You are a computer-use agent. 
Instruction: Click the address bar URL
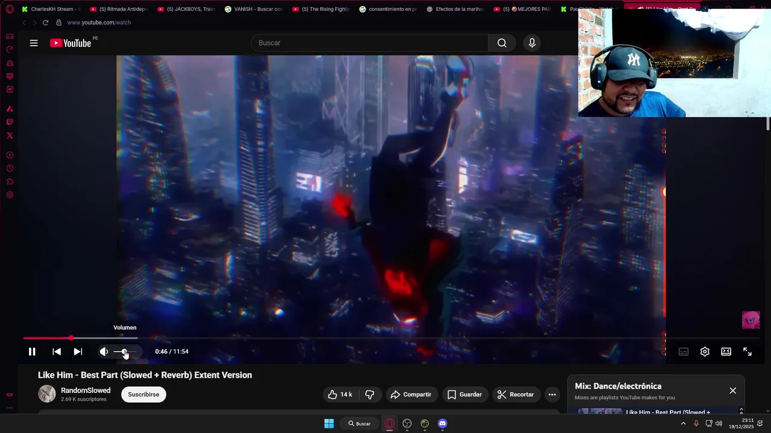coord(99,22)
